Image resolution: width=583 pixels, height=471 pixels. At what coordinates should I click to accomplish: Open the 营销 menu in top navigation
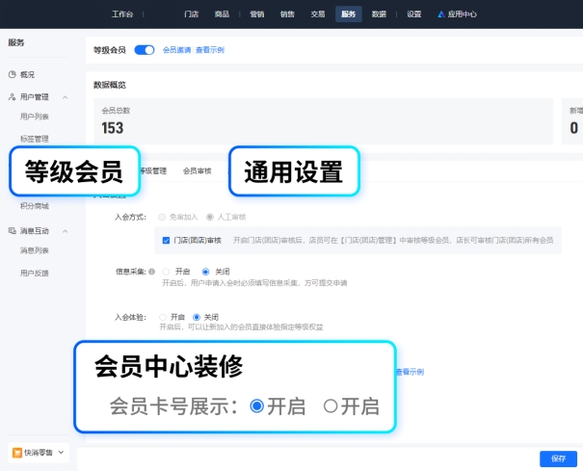pyautogui.click(x=256, y=14)
